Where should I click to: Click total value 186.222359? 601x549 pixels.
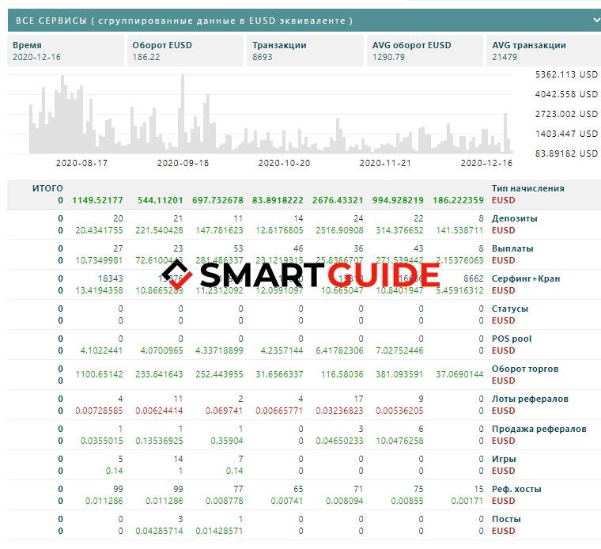[458, 200]
